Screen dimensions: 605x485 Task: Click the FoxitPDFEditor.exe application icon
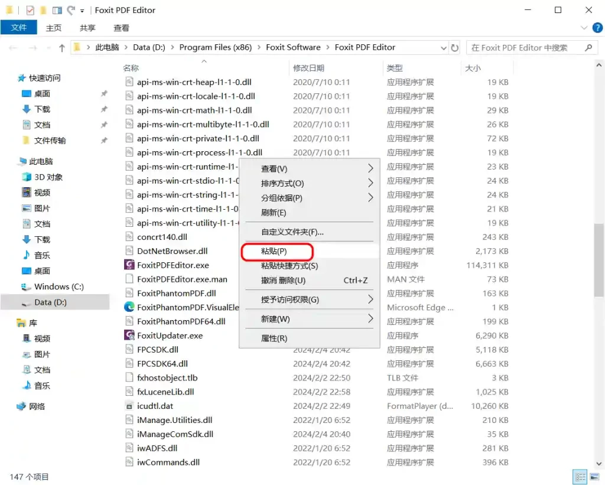pos(129,265)
